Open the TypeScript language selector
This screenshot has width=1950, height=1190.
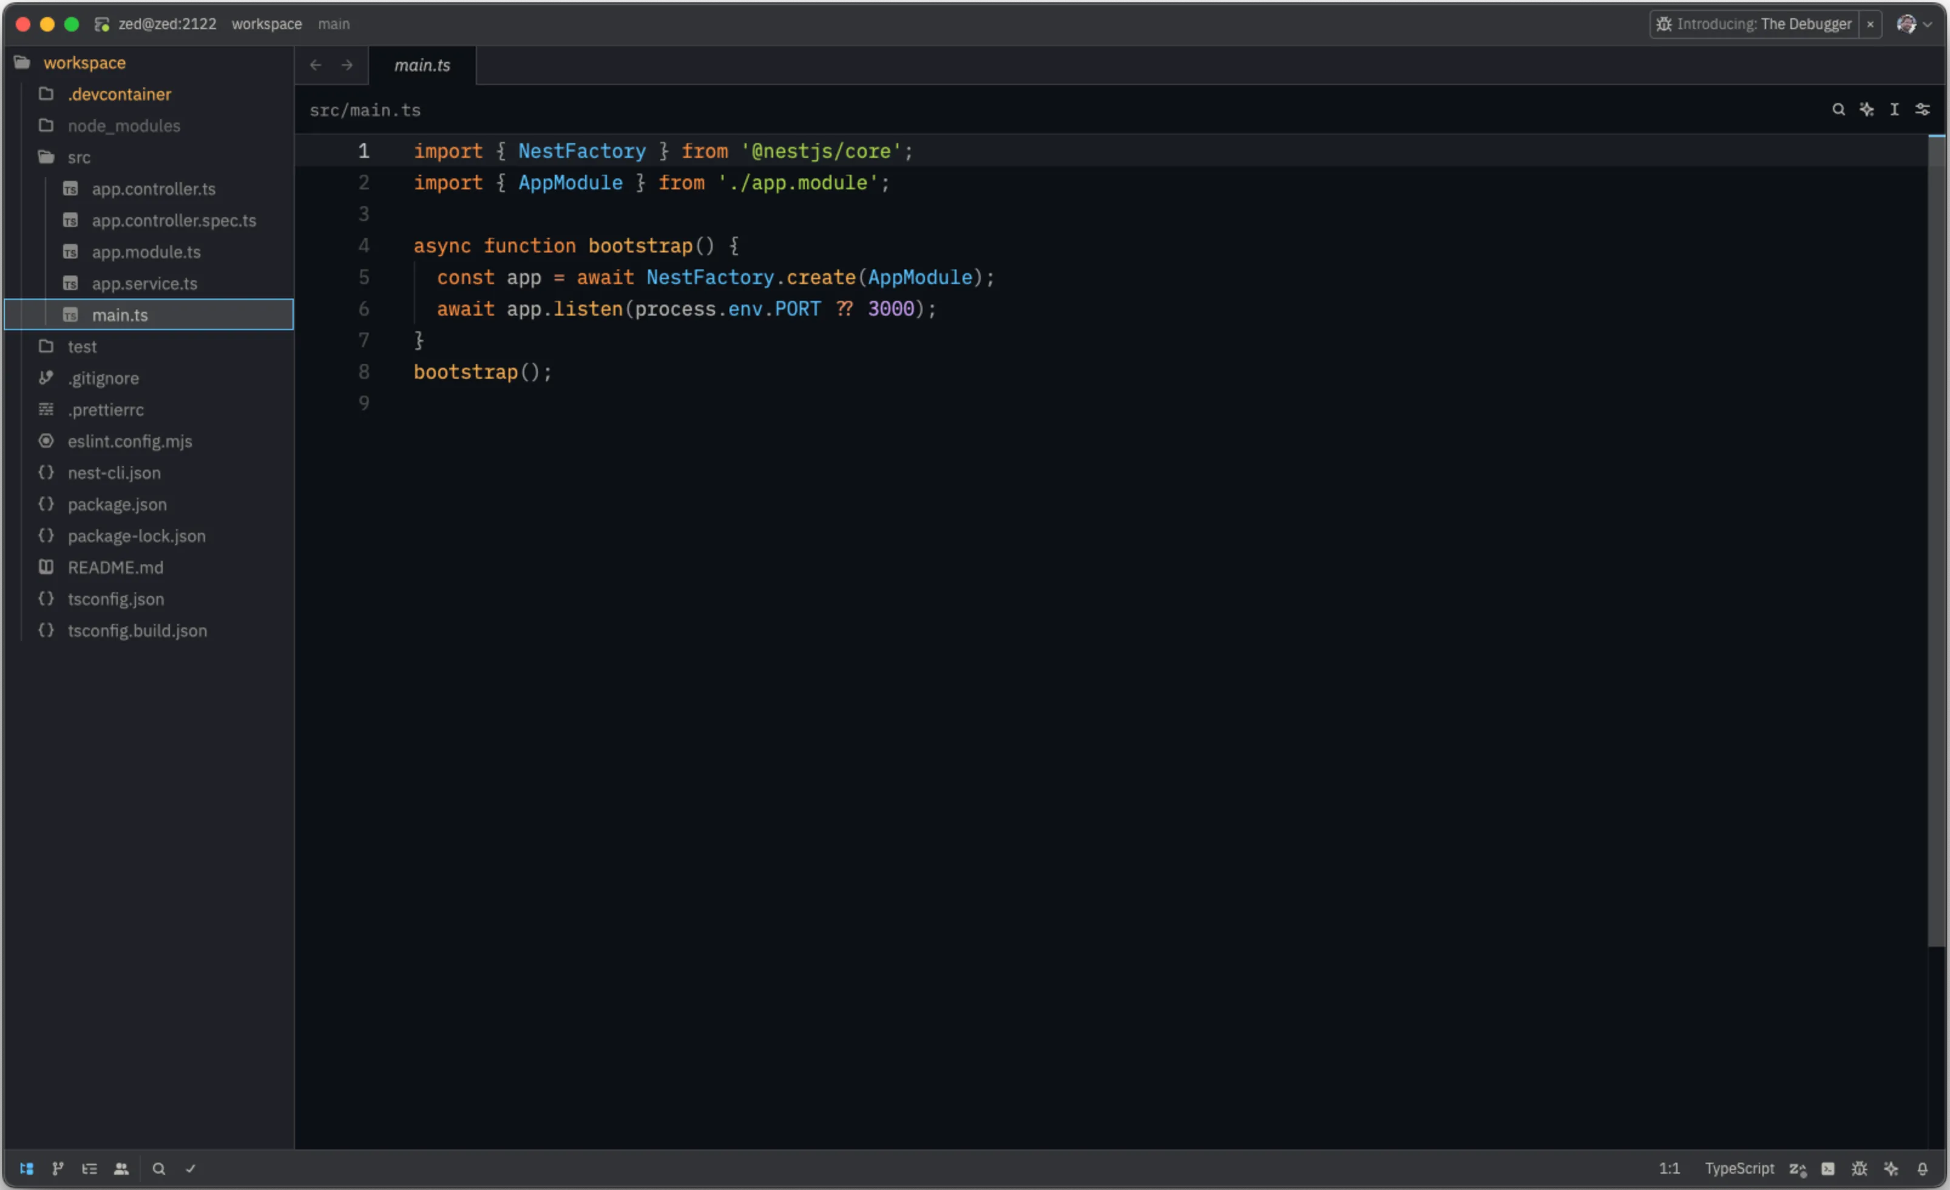pos(1739,1169)
